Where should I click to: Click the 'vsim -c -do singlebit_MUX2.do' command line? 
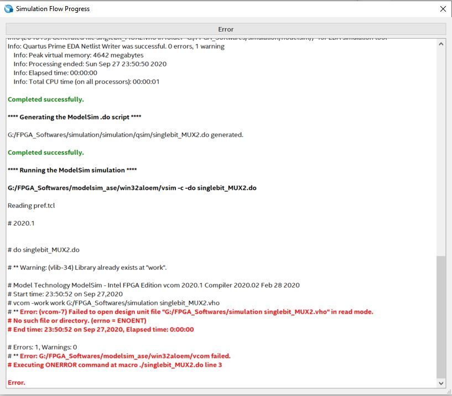click(132, 188)
